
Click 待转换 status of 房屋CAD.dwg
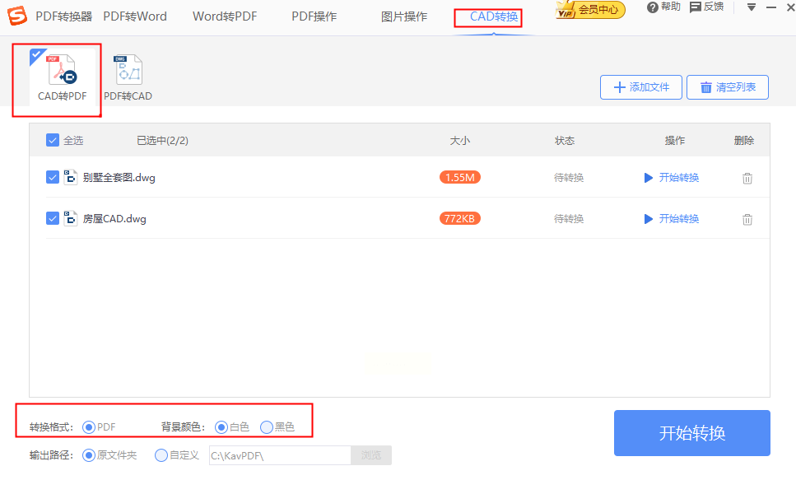(x=569, y=218)
